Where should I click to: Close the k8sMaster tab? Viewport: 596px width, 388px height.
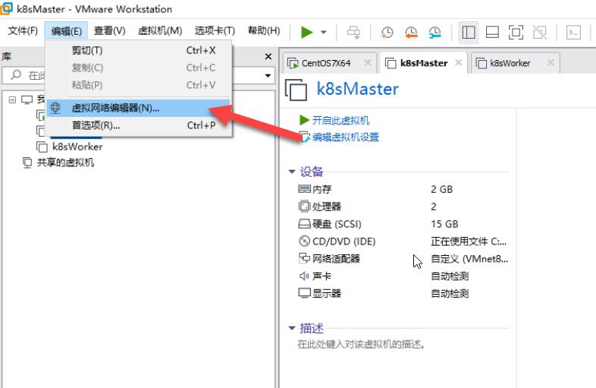[459, 62]
